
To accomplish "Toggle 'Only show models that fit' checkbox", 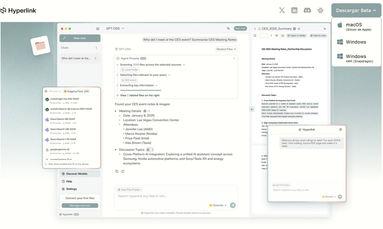I will [46, 164].
